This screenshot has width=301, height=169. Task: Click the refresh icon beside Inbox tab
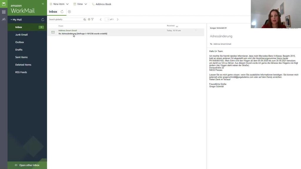[x=62, y=12]
